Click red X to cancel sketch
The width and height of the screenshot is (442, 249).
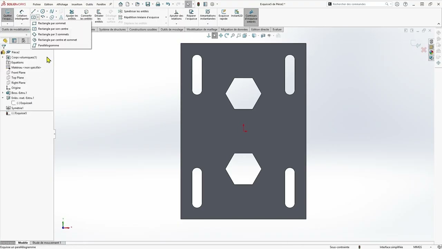click(x=424, y=50)
